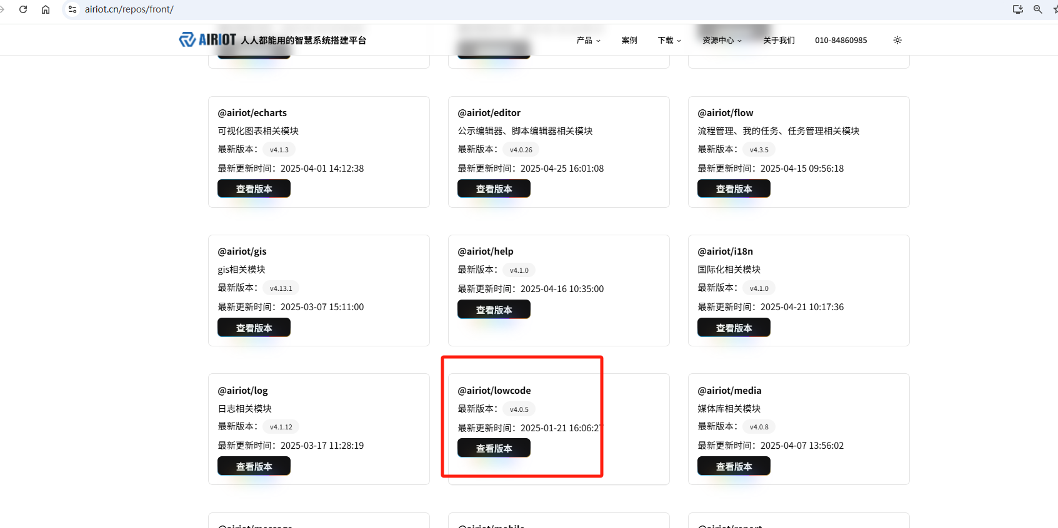Click the @airiot/echarts package title
This screenshot has height=528, width=1058.
coord(252,113)
